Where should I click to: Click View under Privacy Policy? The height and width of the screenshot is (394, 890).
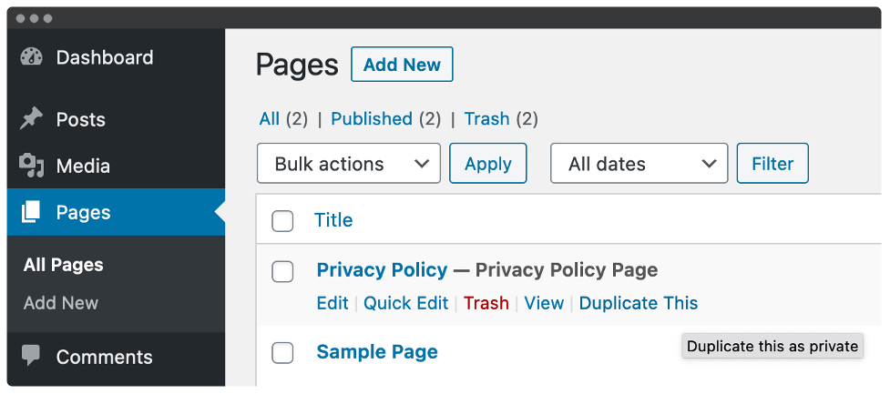[x=544, y=303]
